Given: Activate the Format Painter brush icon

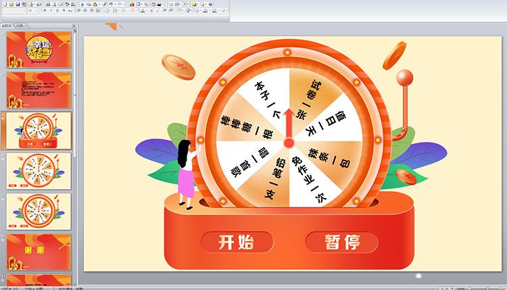Looking at the screenshot, I should [104, 4].
